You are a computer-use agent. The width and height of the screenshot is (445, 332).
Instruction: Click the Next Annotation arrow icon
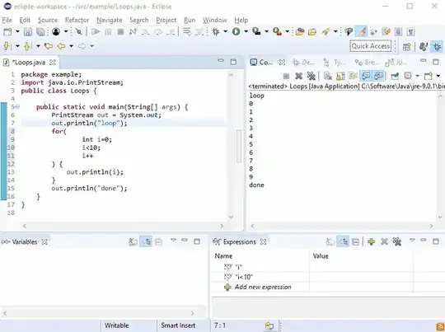pyautogui.click(x=7, y=45)
